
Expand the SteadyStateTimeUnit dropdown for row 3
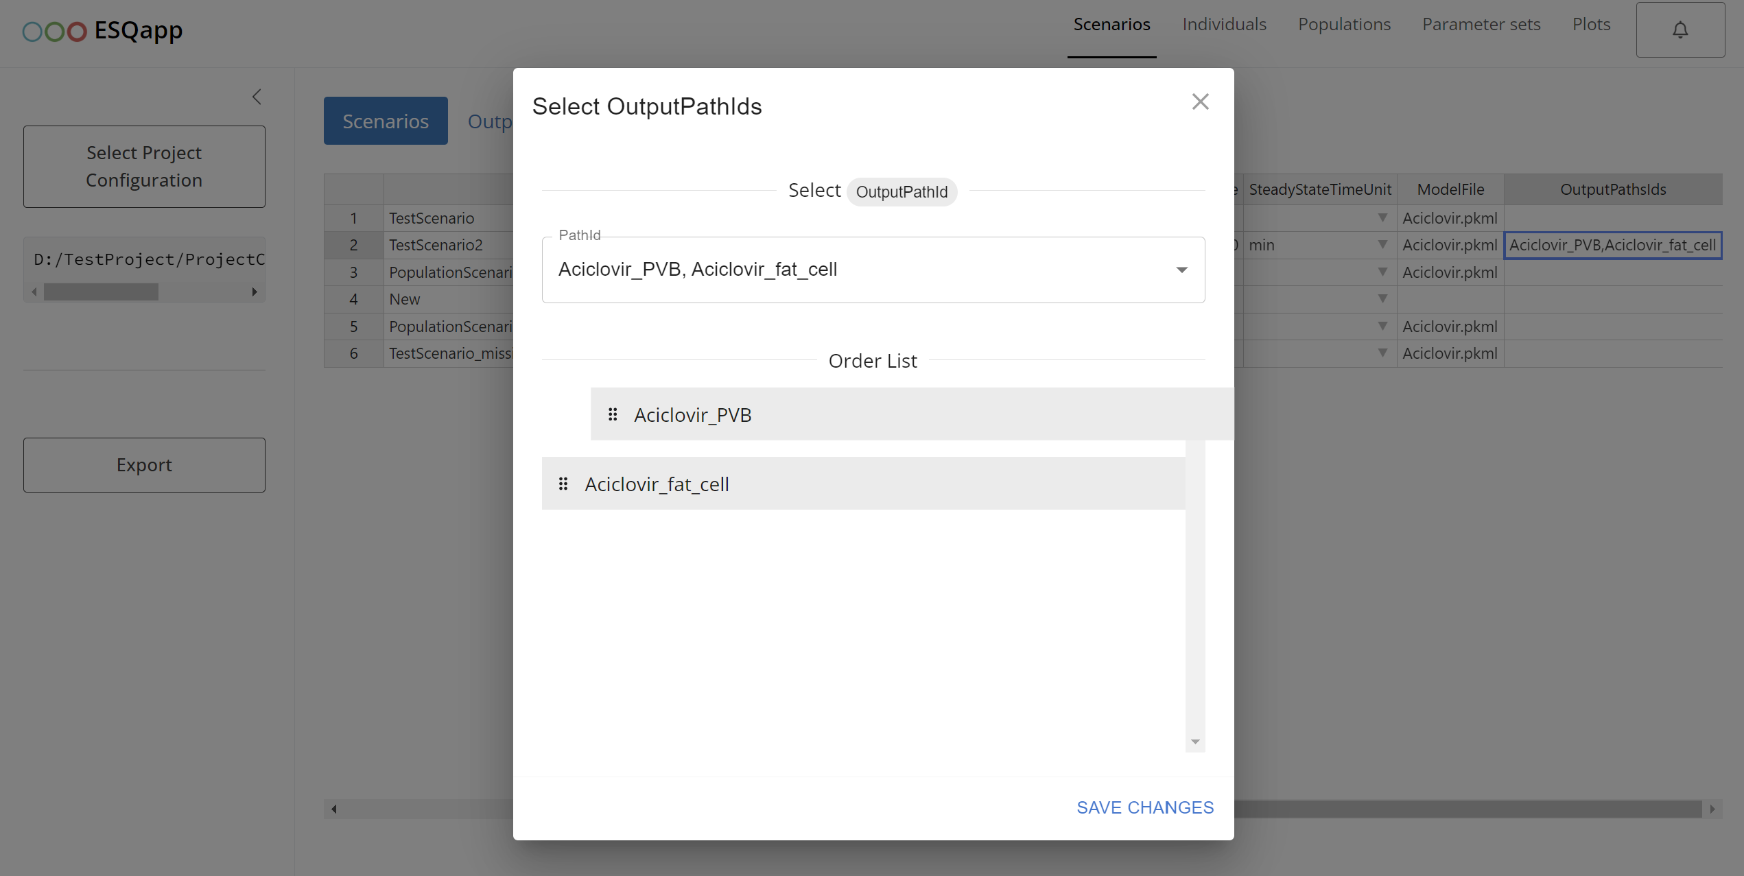1383,272
